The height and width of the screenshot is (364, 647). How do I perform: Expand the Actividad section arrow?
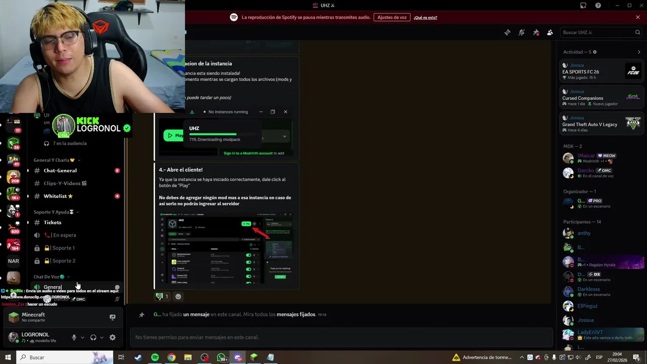[x=639, y=52]
